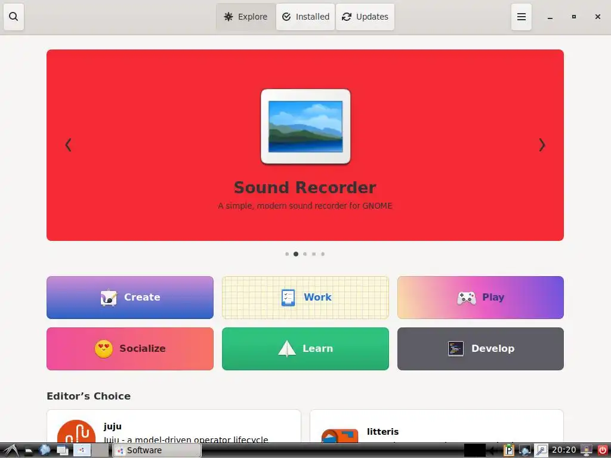
Task: Open the Learn category
Action: click(305, 348)
